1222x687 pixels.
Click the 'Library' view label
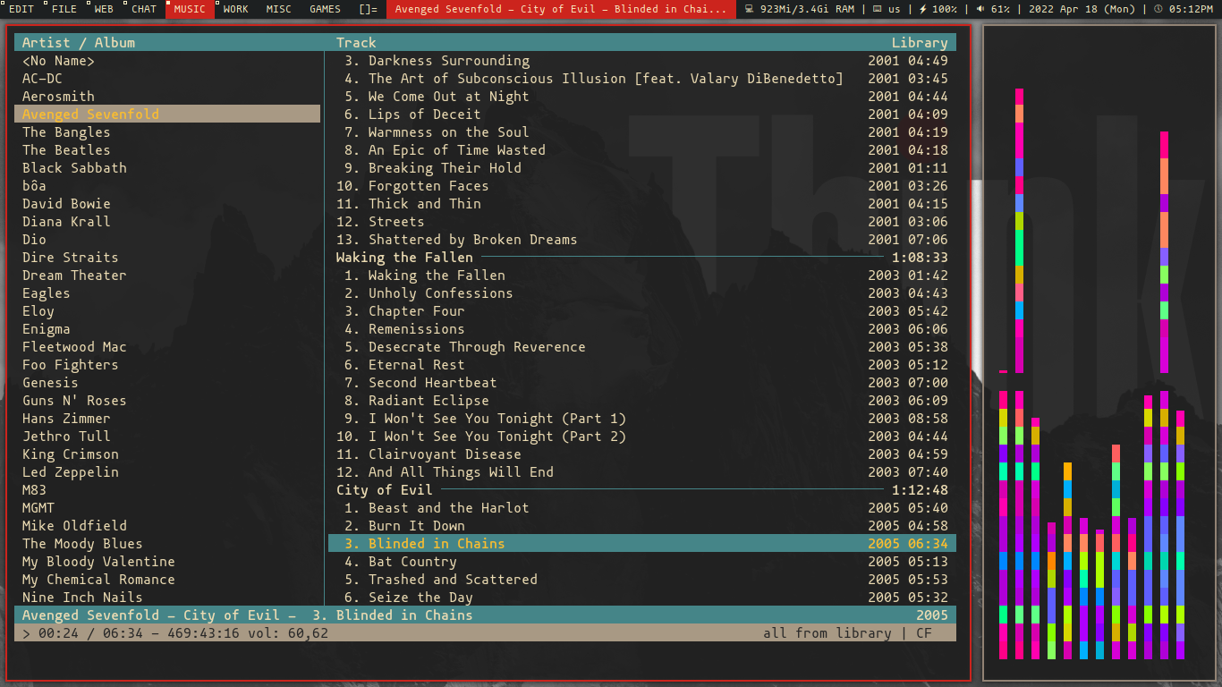coord(920,43)
